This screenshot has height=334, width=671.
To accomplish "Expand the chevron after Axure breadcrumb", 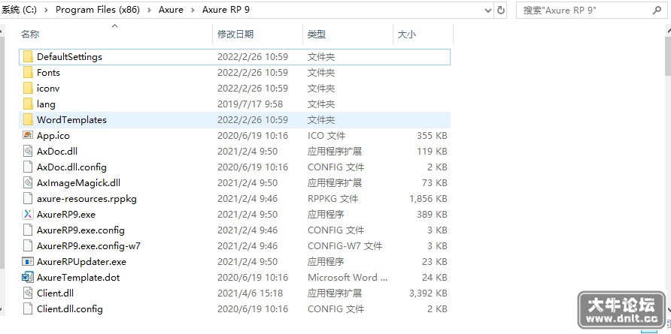I will (193, 11).
